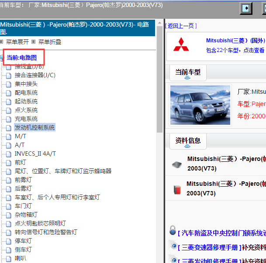Click the red book icon in 资料信息
Image resolution: width=266 pixels, height=263 pixels.
177,190
